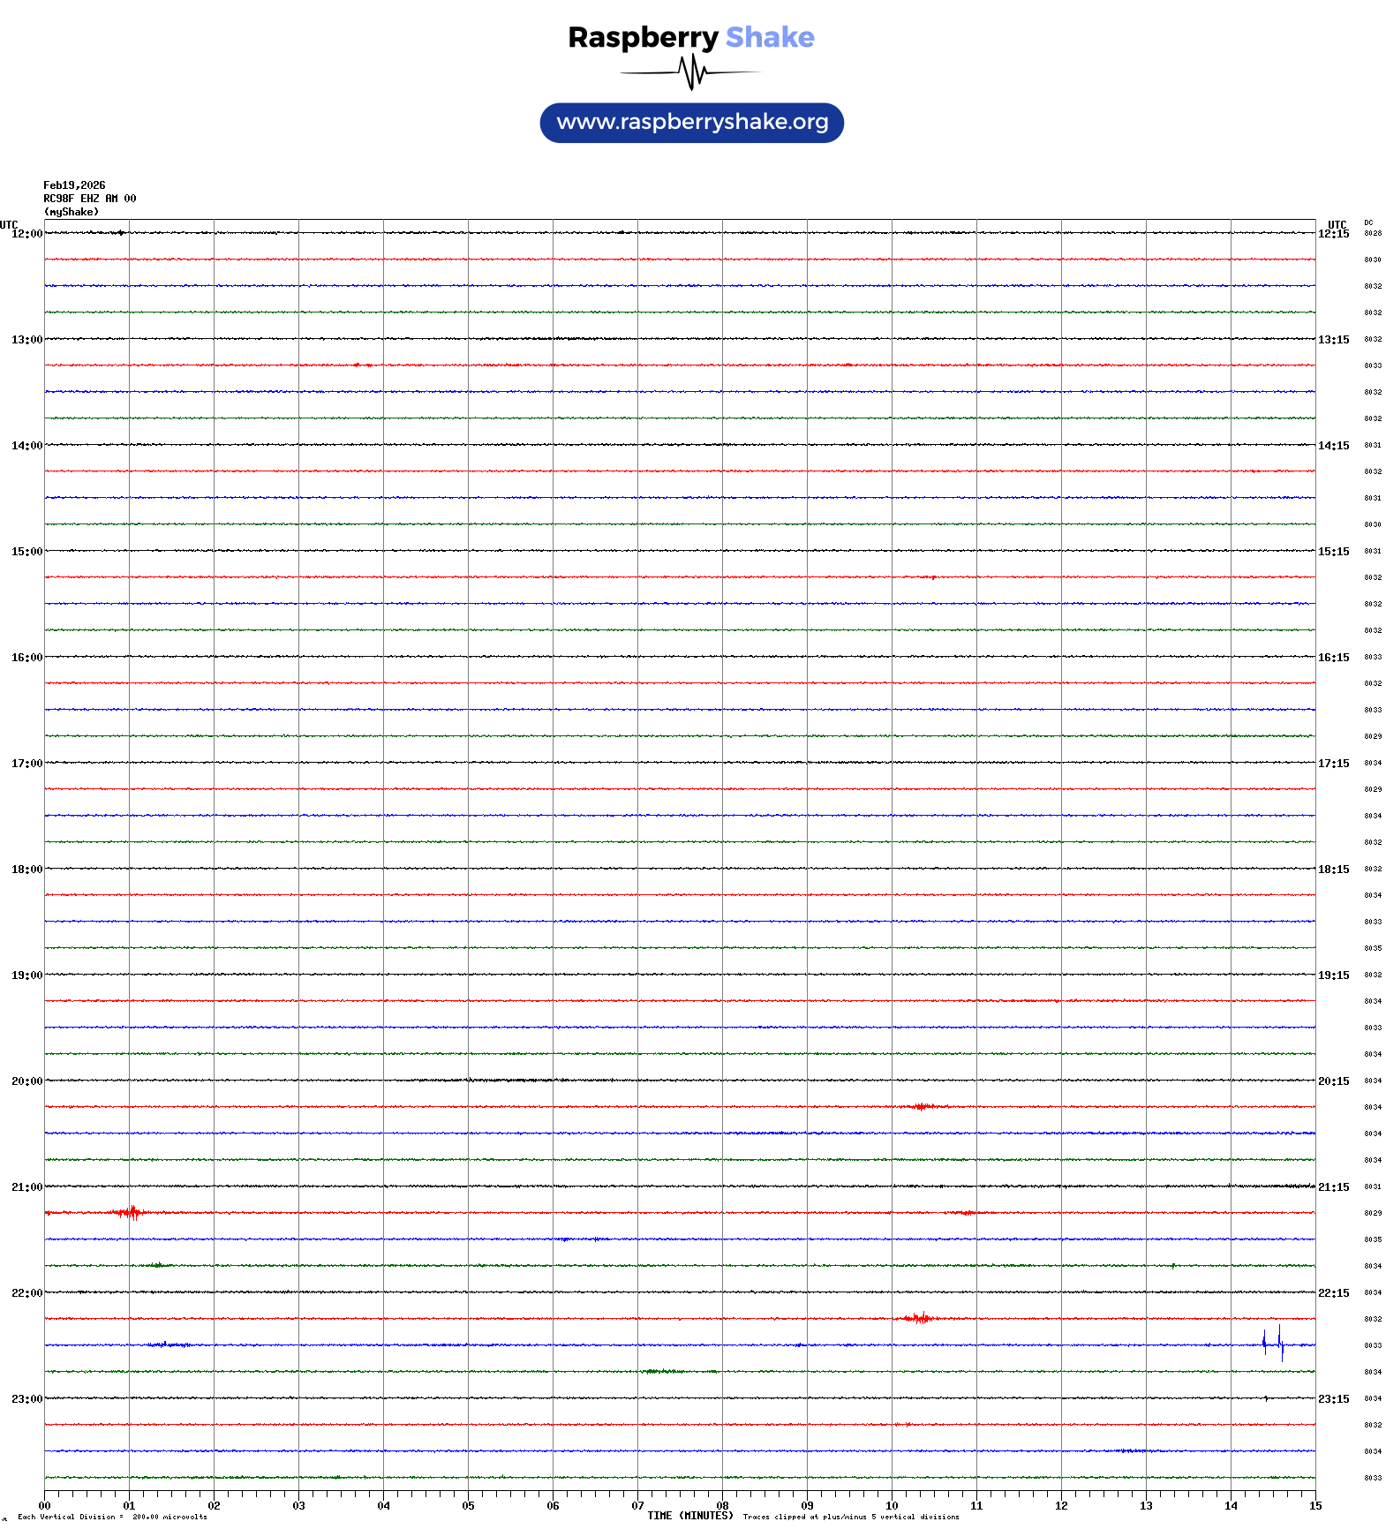Image resolution: width=1386 pixels, height=1529 pixels.
Task: Select the RC98F EHZ AM 00 station label
Action: coord(89,199)
